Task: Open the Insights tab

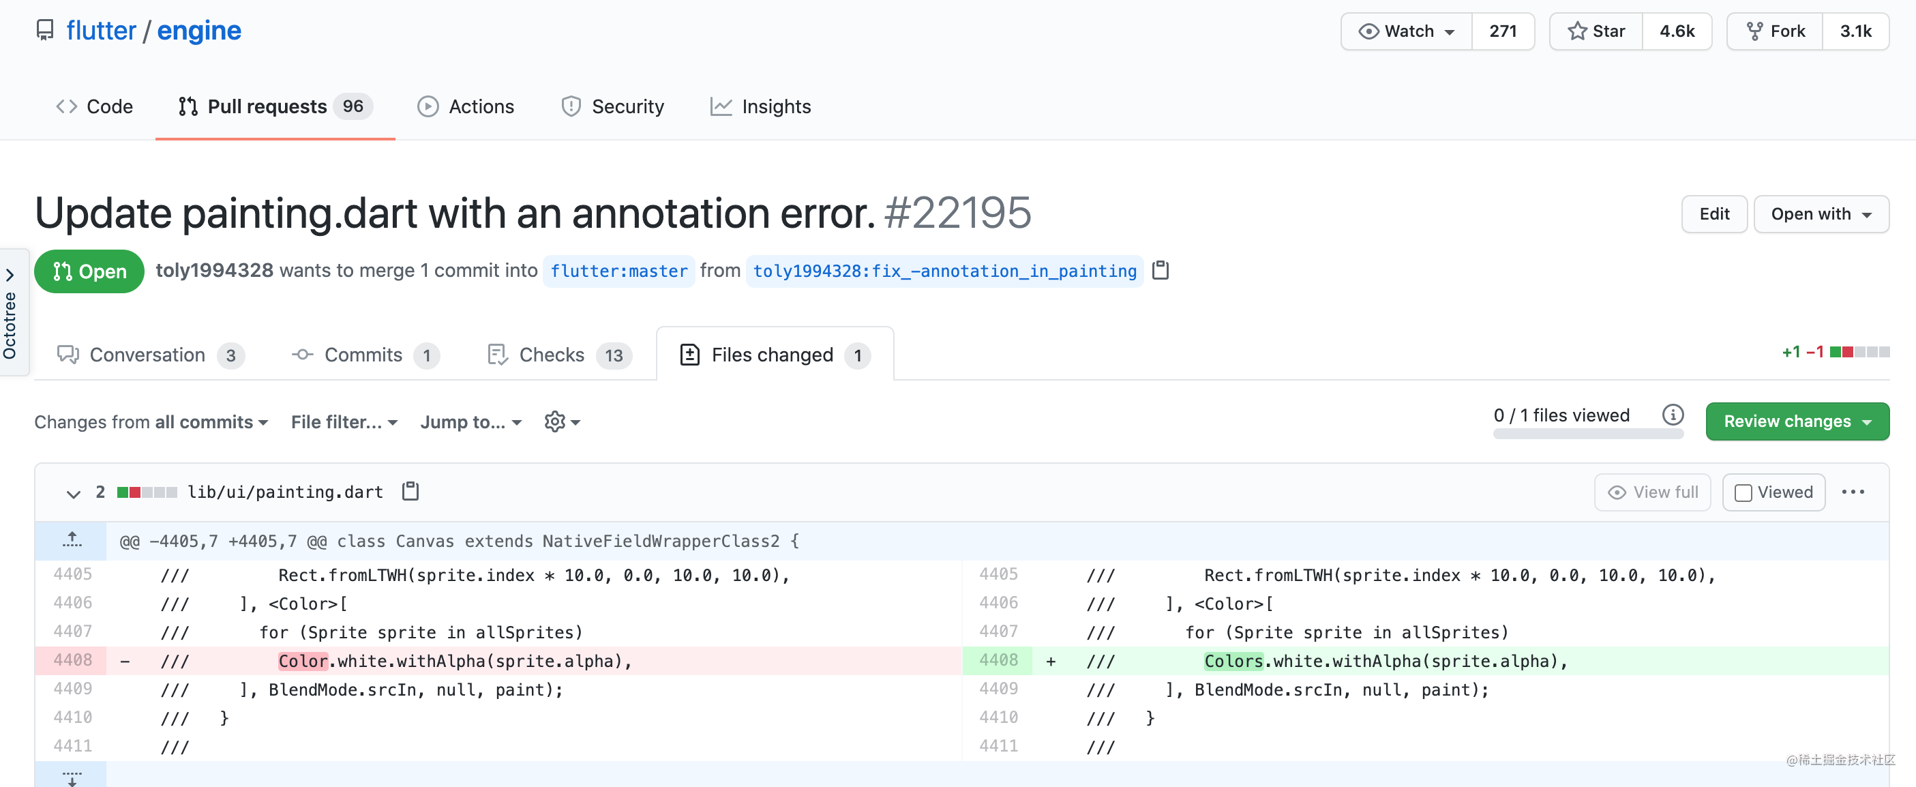Action: click(760, 106)
